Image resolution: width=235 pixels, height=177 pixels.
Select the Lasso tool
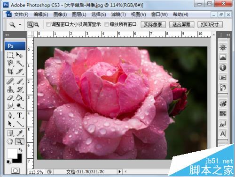10,63
